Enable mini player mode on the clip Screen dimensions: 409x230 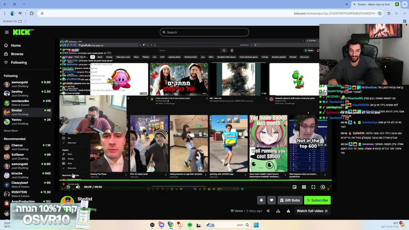[x=295, y=187]
